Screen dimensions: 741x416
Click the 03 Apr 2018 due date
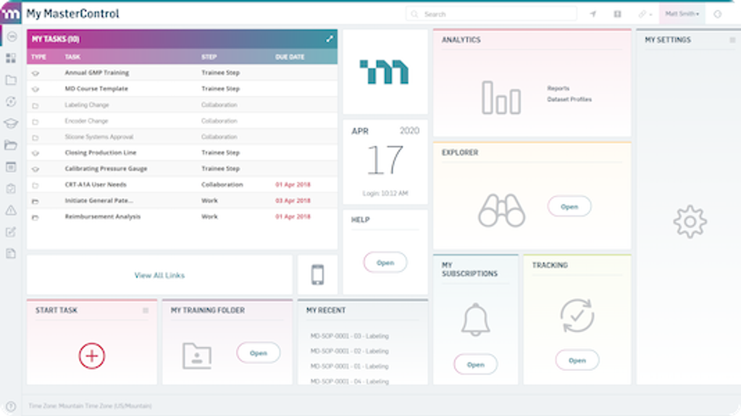(x=293, y=201)
